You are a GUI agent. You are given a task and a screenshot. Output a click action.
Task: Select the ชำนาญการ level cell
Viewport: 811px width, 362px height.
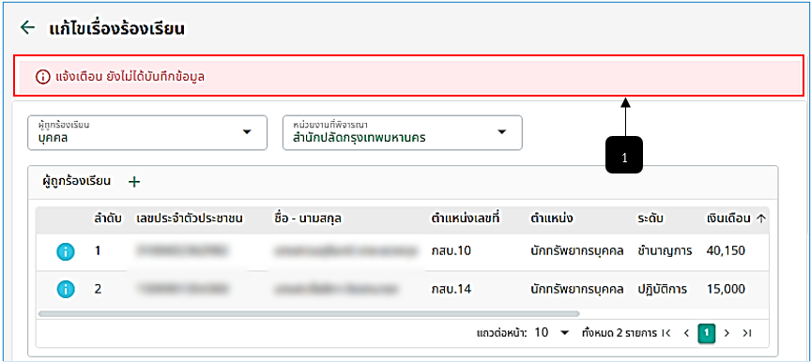[665, 251]
